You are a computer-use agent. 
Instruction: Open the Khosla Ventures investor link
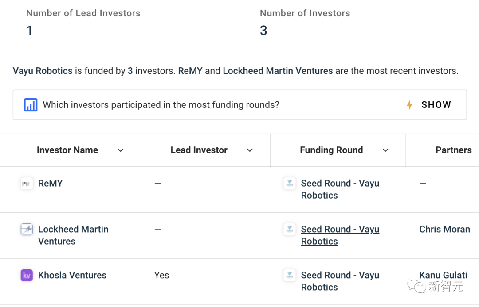[x=72, y=276]
